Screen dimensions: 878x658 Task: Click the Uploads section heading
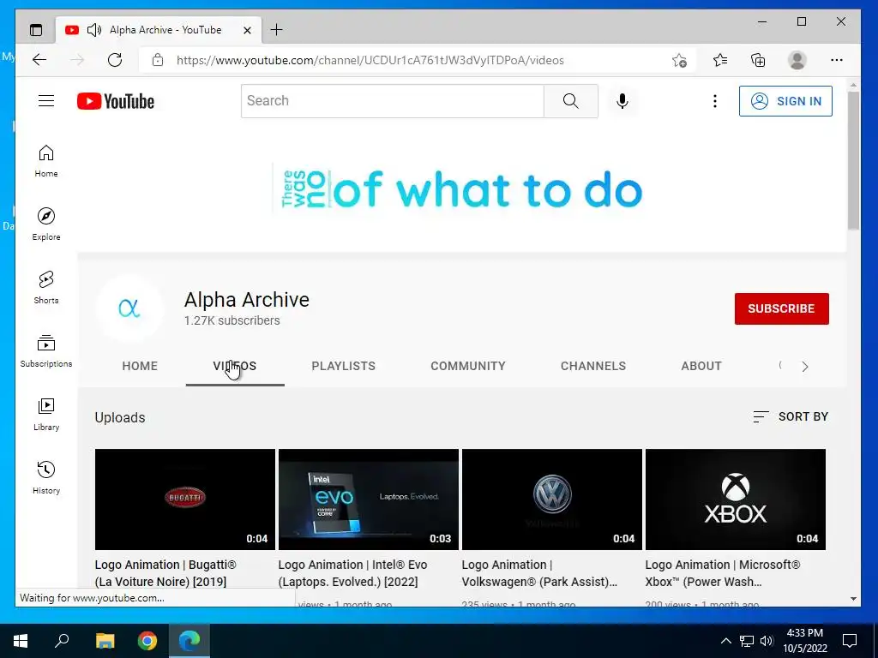[120, 417]
